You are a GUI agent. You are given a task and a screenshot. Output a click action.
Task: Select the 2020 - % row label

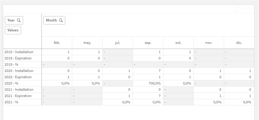[11, 83]
